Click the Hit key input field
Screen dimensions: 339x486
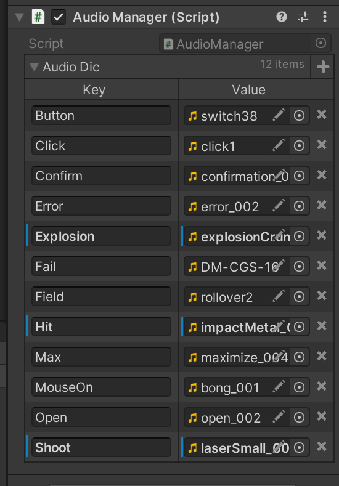coord(102,327)
